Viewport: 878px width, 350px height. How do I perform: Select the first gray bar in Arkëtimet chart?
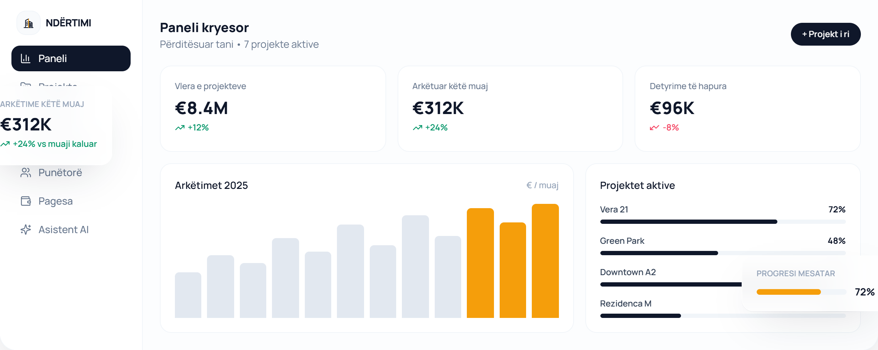click(x=188, y=295)
